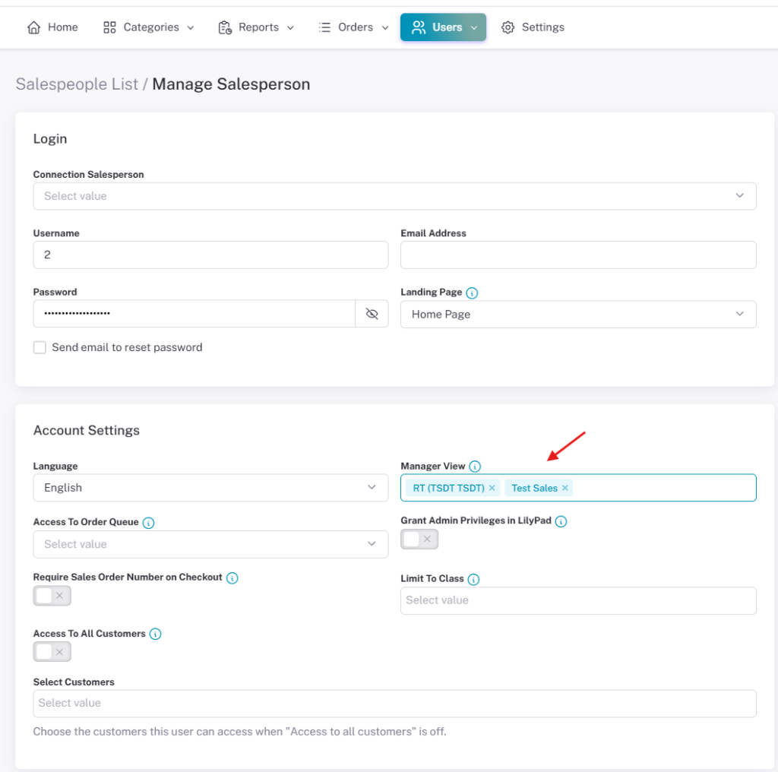Image resolution: width=778 pixels, height=772 pixels.
Task: Open the Reports menu
Action: (x=257, y=27)
